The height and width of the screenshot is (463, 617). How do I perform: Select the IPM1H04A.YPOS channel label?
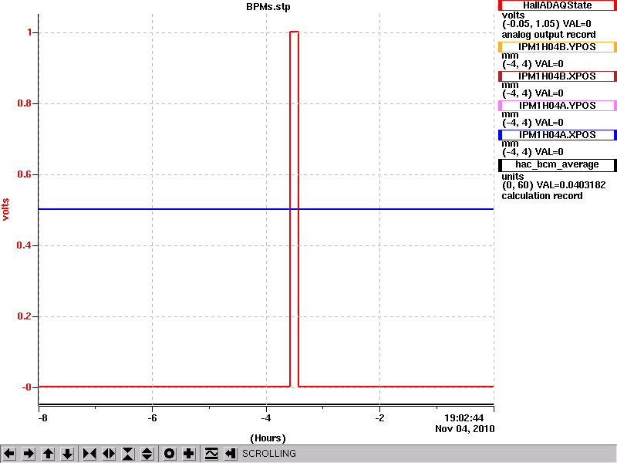557,106
